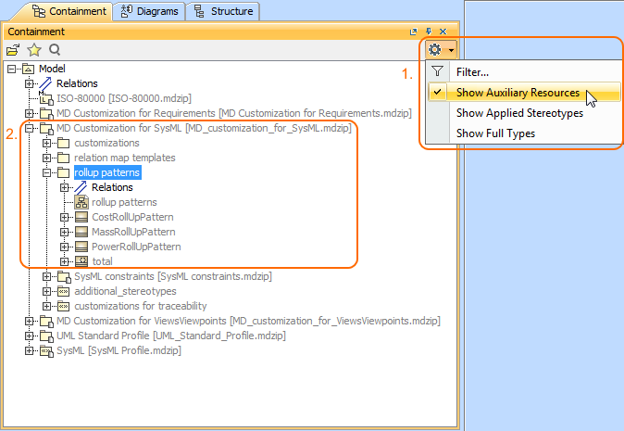Click the float panel icon in header
The width and height of the screenshot is (624, 431).
pyautogui.click(x=414, y=32)
